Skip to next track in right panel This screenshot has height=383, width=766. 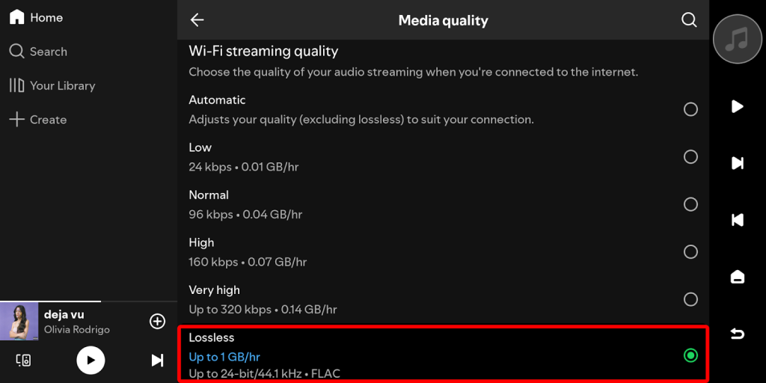[737, 163]
